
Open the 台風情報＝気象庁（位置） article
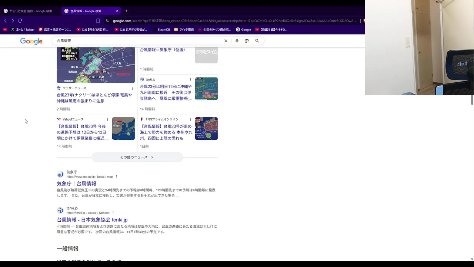[x=162, y=50]
